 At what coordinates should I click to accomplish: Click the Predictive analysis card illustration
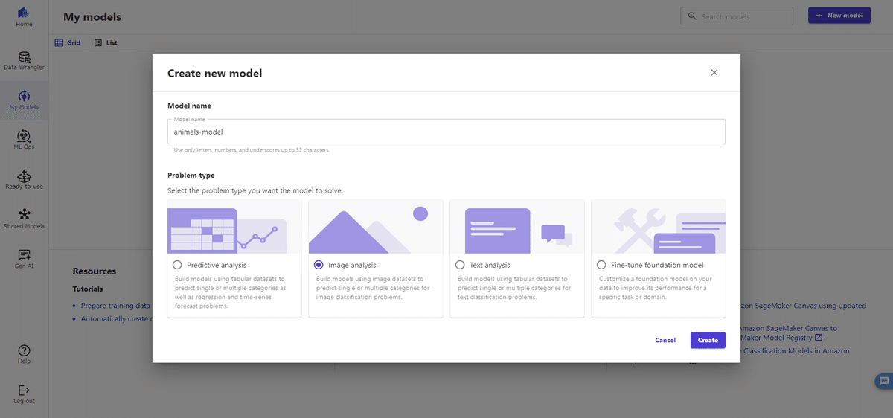(234, 226)
